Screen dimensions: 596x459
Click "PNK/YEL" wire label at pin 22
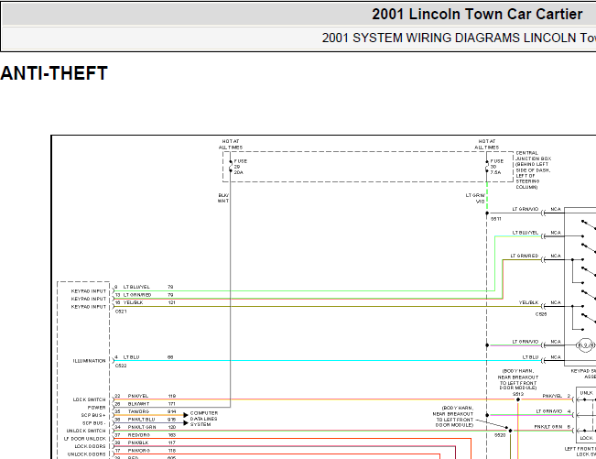[138, 396]
